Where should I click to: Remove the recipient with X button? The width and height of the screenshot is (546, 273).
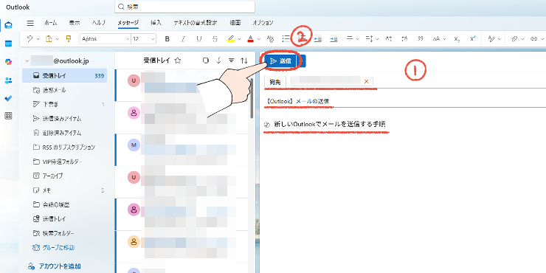coord(366,81)
